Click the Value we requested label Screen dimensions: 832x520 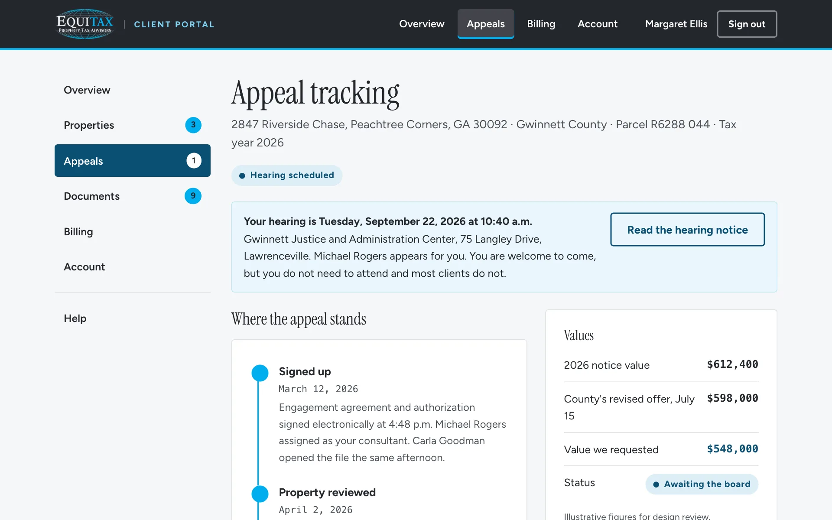[611, 449]
